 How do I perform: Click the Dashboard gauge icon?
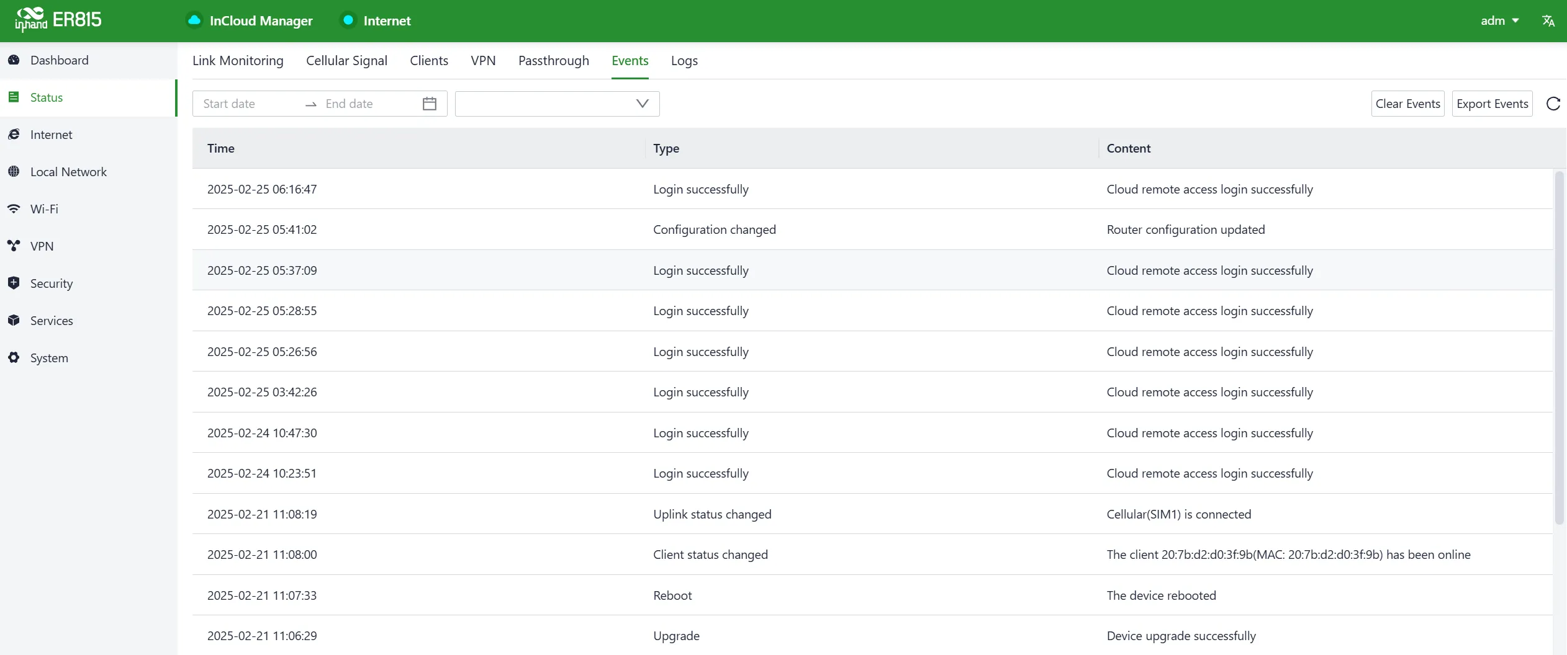click(14, 60)
